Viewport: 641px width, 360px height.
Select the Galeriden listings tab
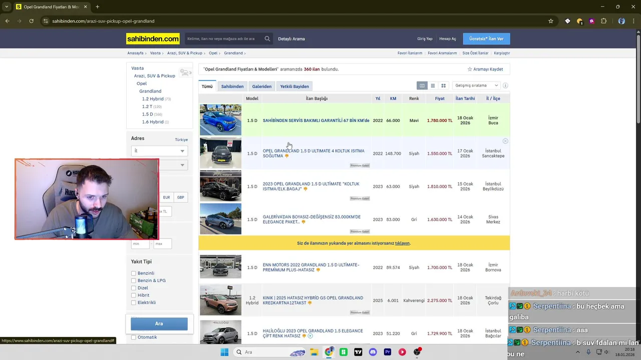pos(262,86)
